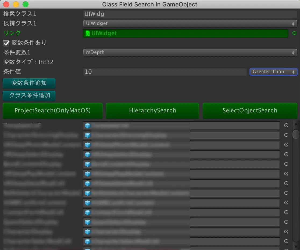Open object picker circle for second result row
300x250 pixels.
click(x=286, y=135)
